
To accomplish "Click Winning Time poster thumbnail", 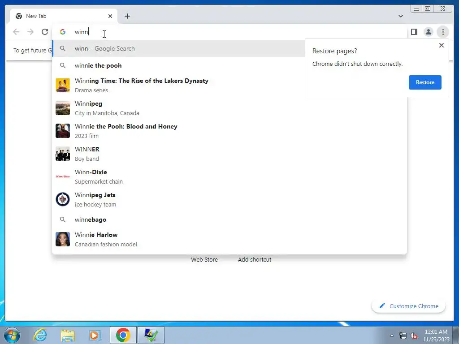I will [x=63, y=85].
